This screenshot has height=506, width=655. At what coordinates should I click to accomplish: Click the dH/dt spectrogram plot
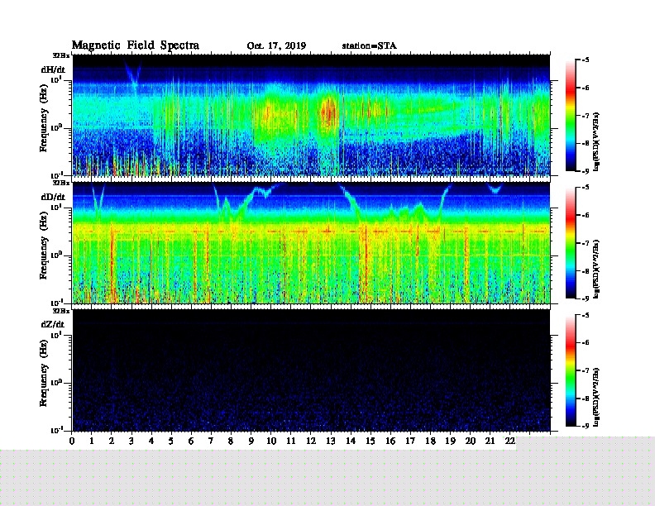point(311,115)
